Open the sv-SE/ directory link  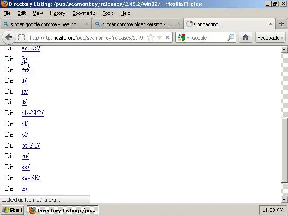click(31, 178)
